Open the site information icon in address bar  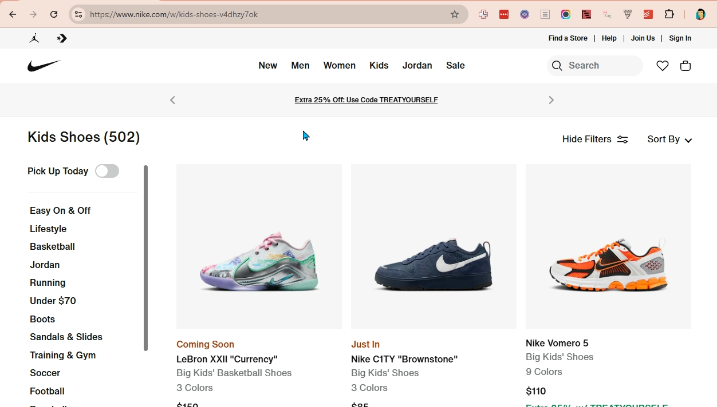78,14
